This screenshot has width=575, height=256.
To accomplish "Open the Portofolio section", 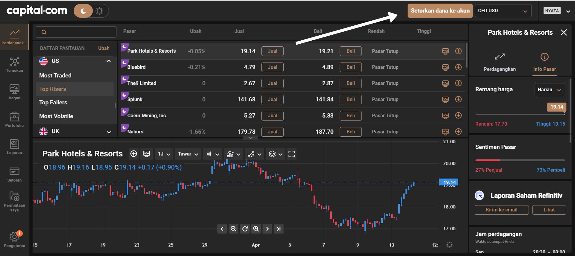I will pos(14,119).
